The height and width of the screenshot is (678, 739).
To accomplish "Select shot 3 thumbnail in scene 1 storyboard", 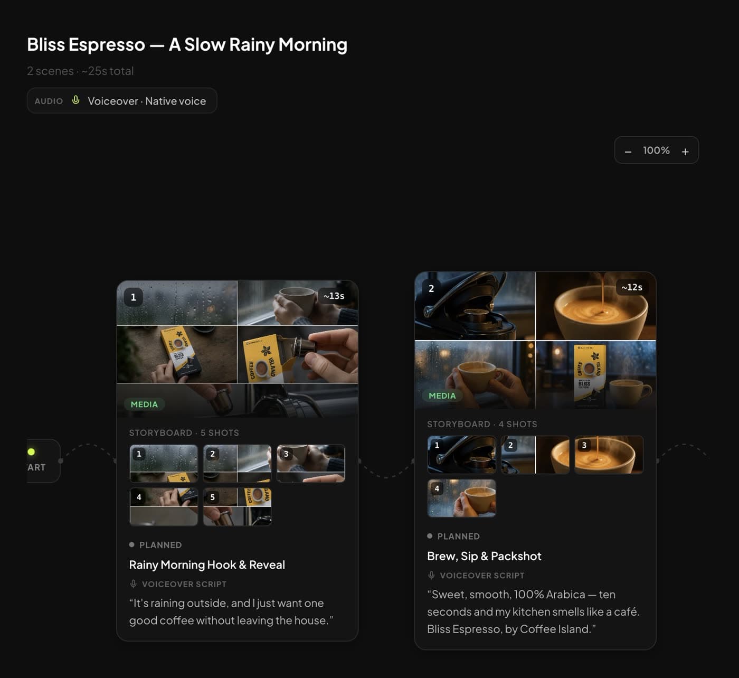I will coord(311,464).
